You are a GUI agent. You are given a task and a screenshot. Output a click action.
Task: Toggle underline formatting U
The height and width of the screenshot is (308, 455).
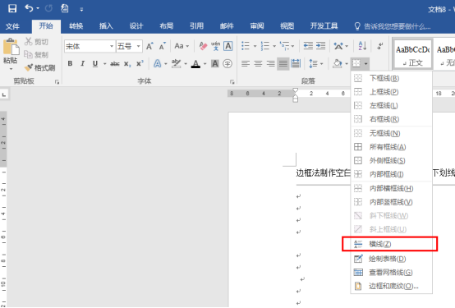(95, 63)
